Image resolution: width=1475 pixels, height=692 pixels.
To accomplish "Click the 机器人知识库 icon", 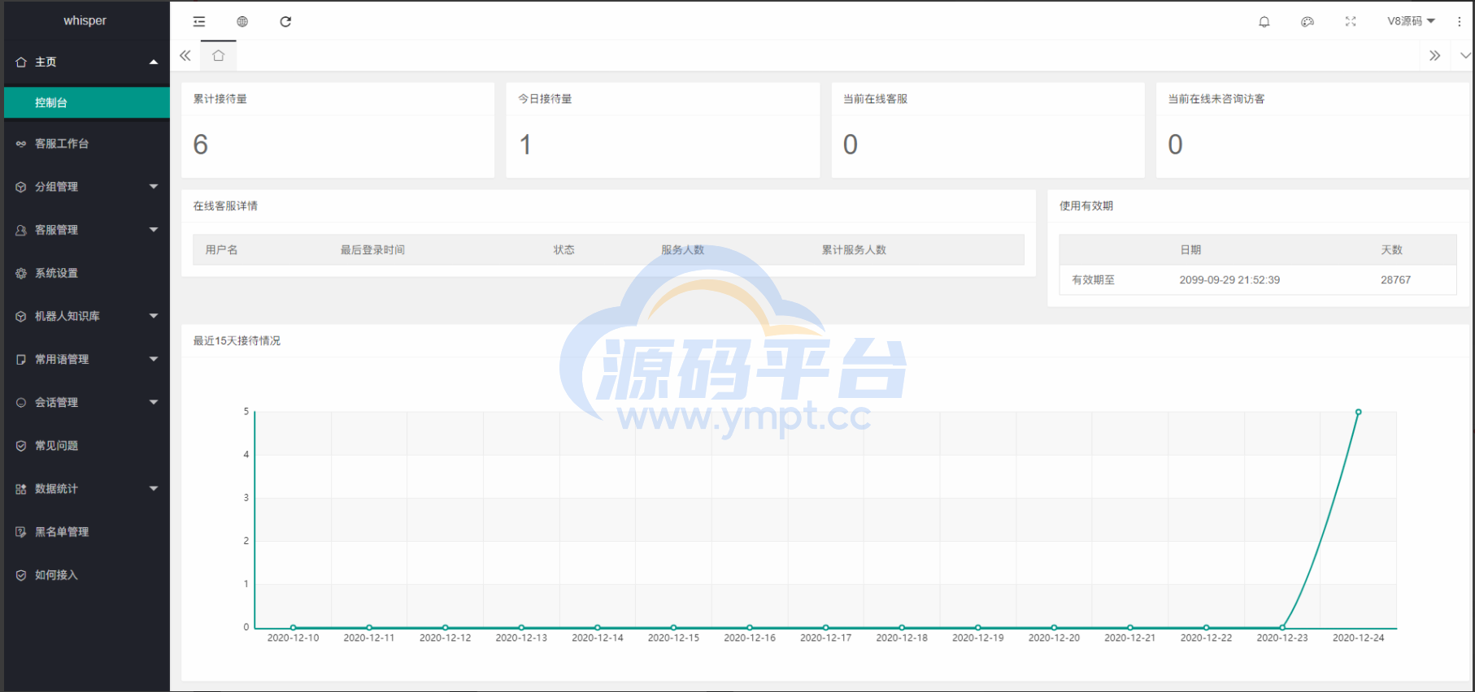I will coord(21,316).
